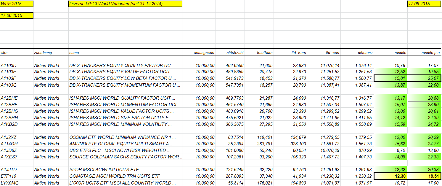Select WKN cell A12BHG
Image resolution: width=442 pixels, height=186 pixels.
(17, 111)
